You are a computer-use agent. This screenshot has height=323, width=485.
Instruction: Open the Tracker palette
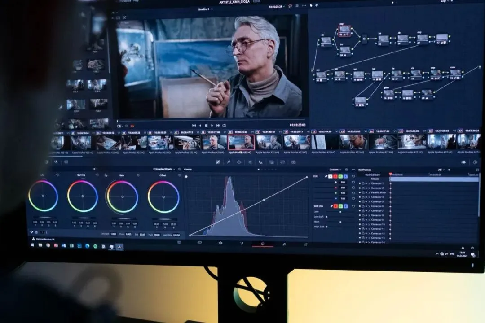[x=250, y=162]
